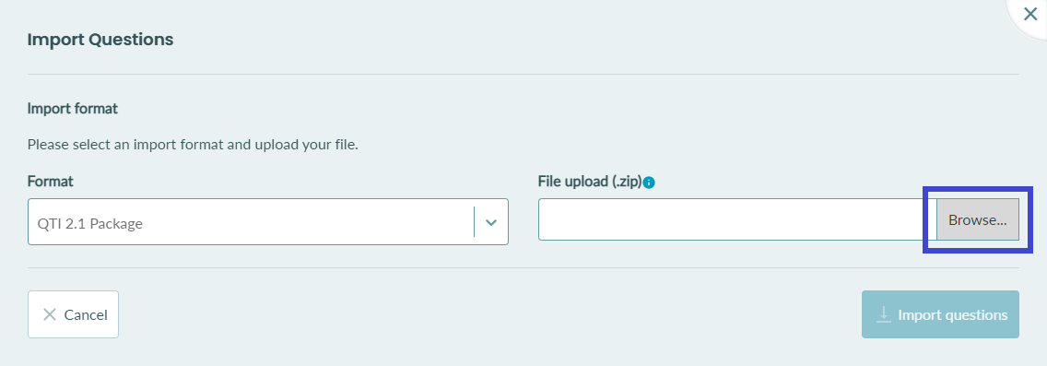This screenshot has height=366, width=1047.
Task: Expand the Format dropdown chevron arrow
Action: (x=491, y=222)
